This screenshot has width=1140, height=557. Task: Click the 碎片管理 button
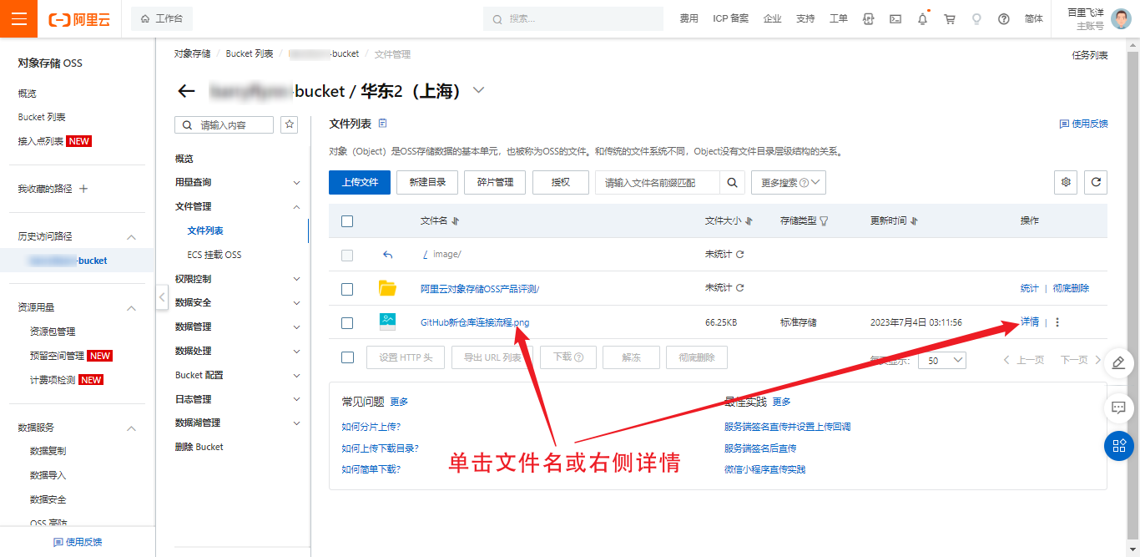[495, 182]
